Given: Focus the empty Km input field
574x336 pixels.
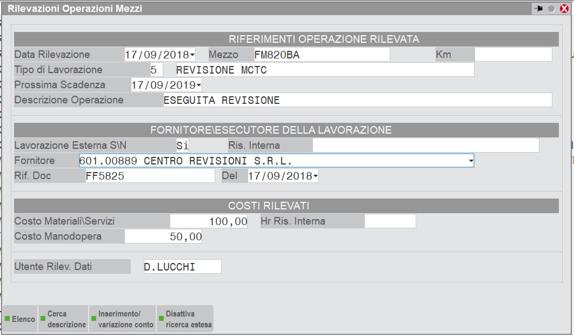Looking at the screenshot, I should pos(513,55).
